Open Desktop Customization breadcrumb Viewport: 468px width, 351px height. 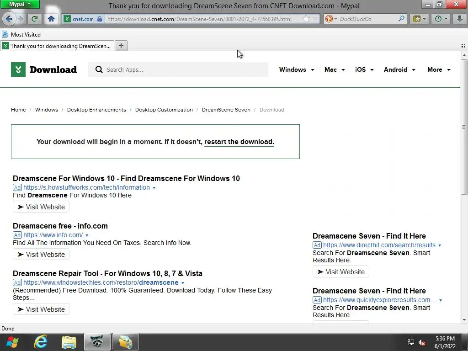click(164, 110)
